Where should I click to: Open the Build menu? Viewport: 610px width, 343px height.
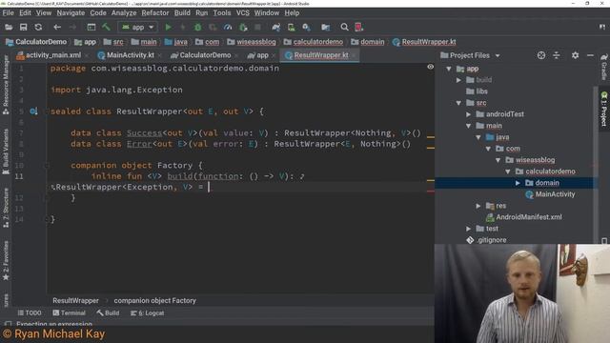pyautogui.click(x=182, y=12)
